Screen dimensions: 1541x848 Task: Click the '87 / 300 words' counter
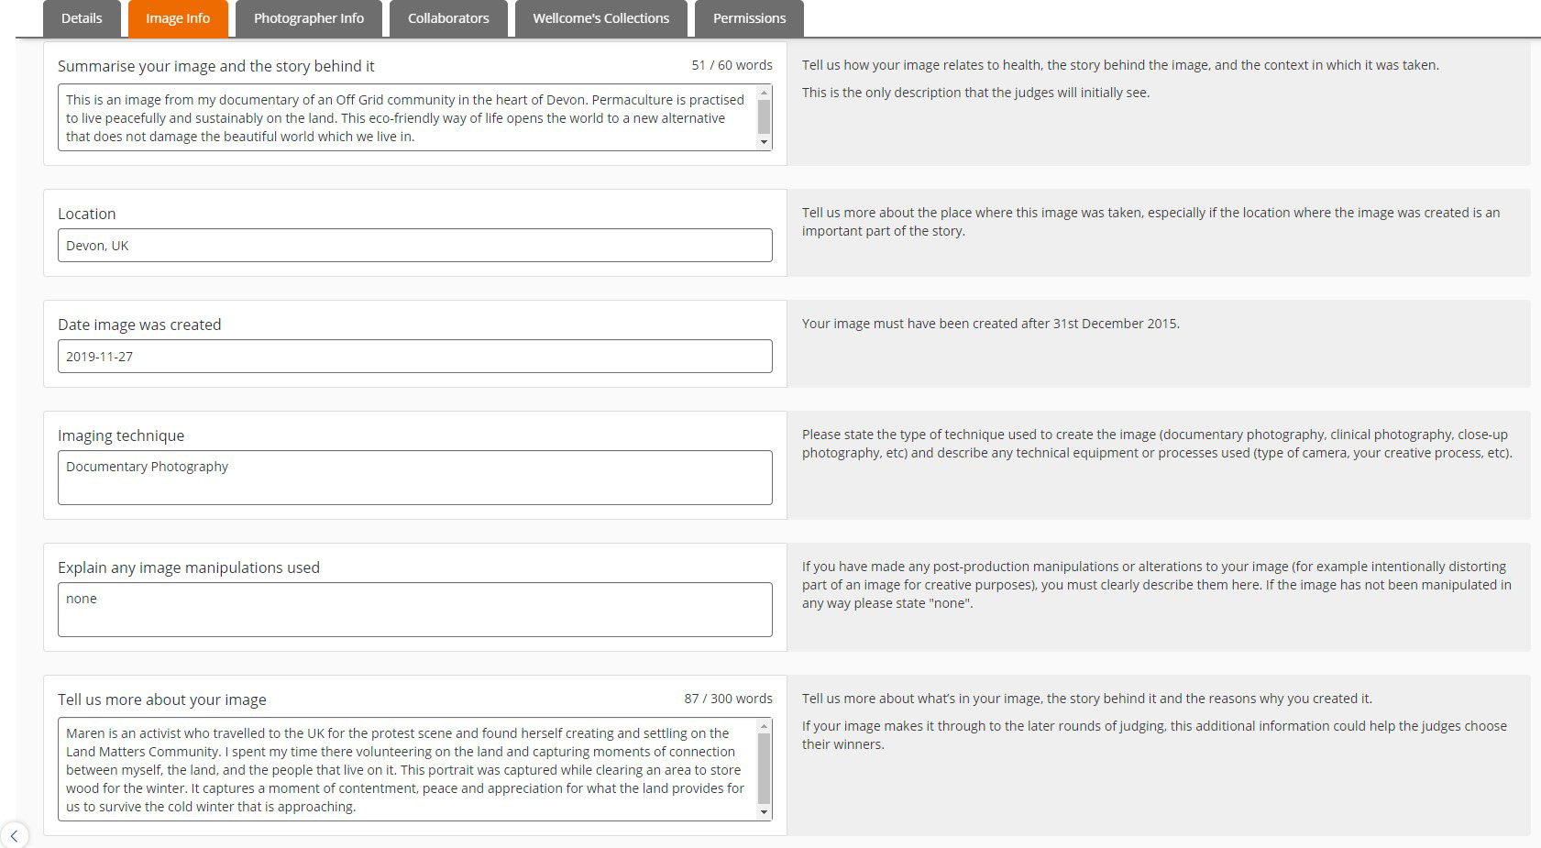(728, 699)
